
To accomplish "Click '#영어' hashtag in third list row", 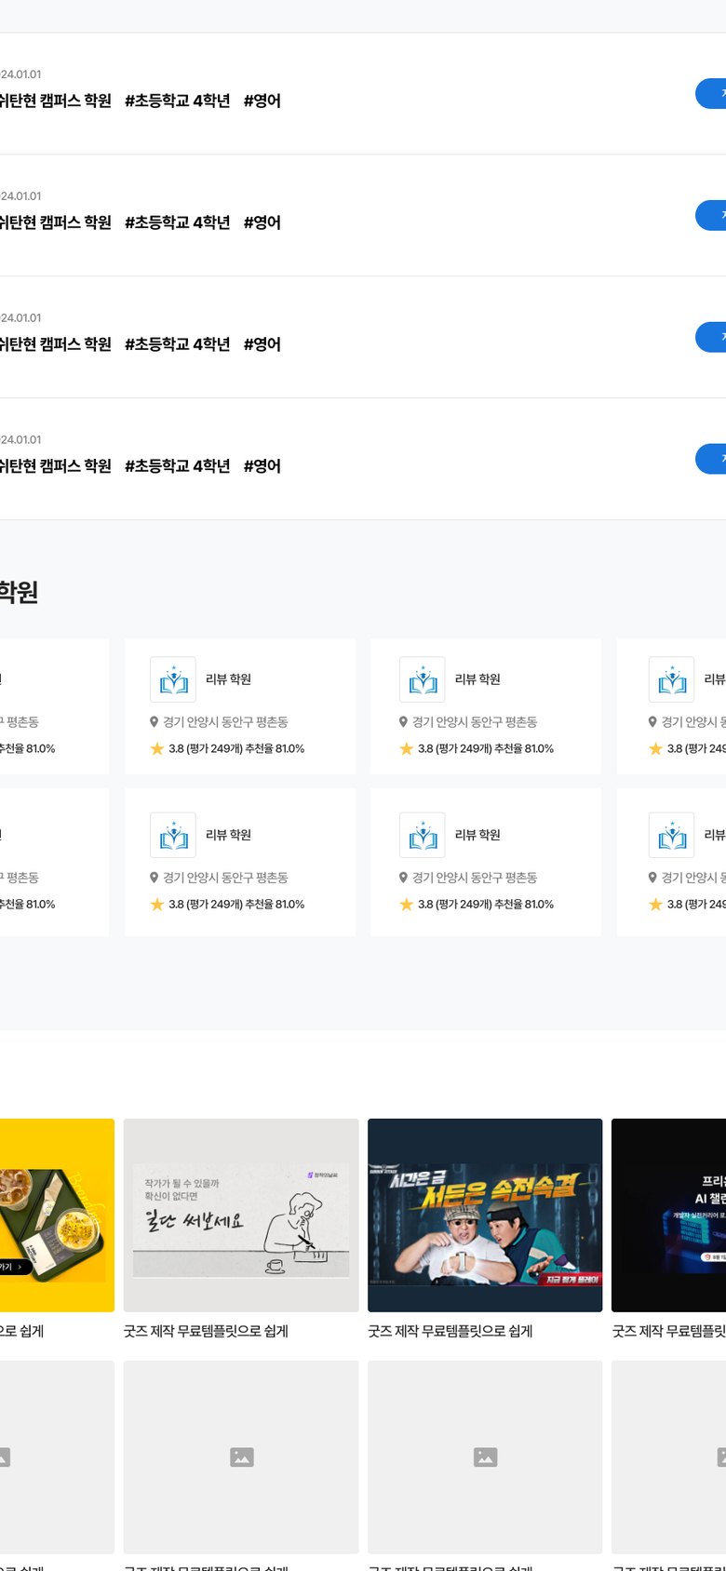I will (262, 344).
